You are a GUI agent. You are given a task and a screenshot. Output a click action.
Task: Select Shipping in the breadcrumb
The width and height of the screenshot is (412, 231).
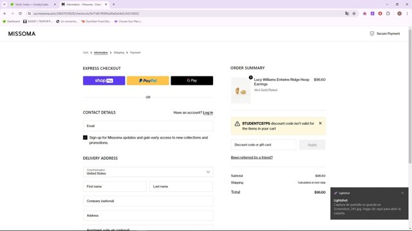pos(118,53)
